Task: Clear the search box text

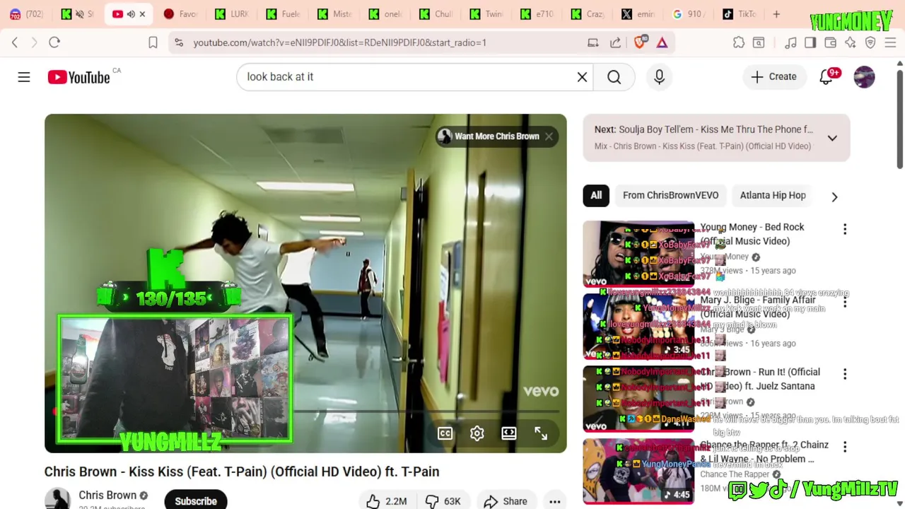Action: [x=582, y=77]
